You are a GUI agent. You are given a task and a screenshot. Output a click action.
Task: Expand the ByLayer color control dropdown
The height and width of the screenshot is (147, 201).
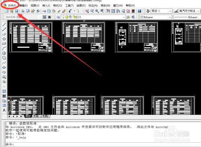170,17
